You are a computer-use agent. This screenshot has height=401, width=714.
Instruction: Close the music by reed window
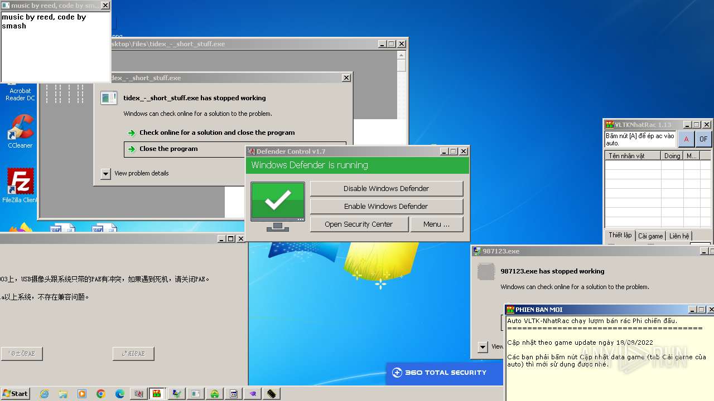point(105,6)
